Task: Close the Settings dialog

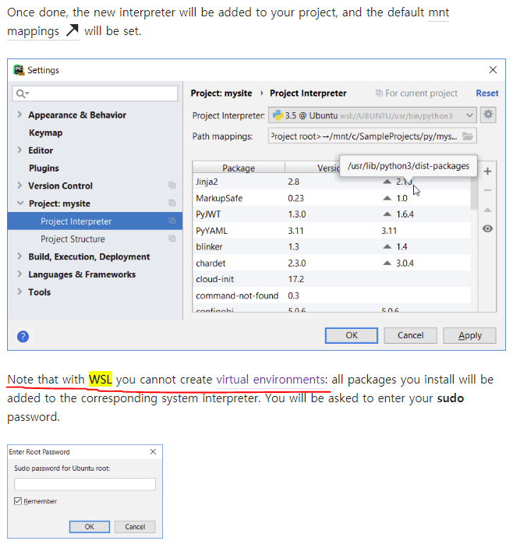Action: (493, 70)
